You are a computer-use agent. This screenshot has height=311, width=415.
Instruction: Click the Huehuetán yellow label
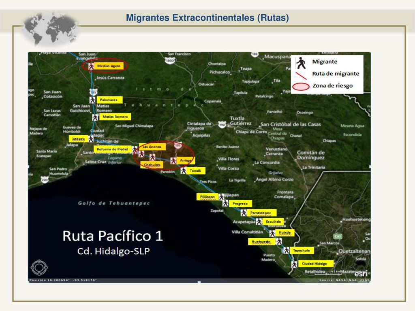point(261,241)
